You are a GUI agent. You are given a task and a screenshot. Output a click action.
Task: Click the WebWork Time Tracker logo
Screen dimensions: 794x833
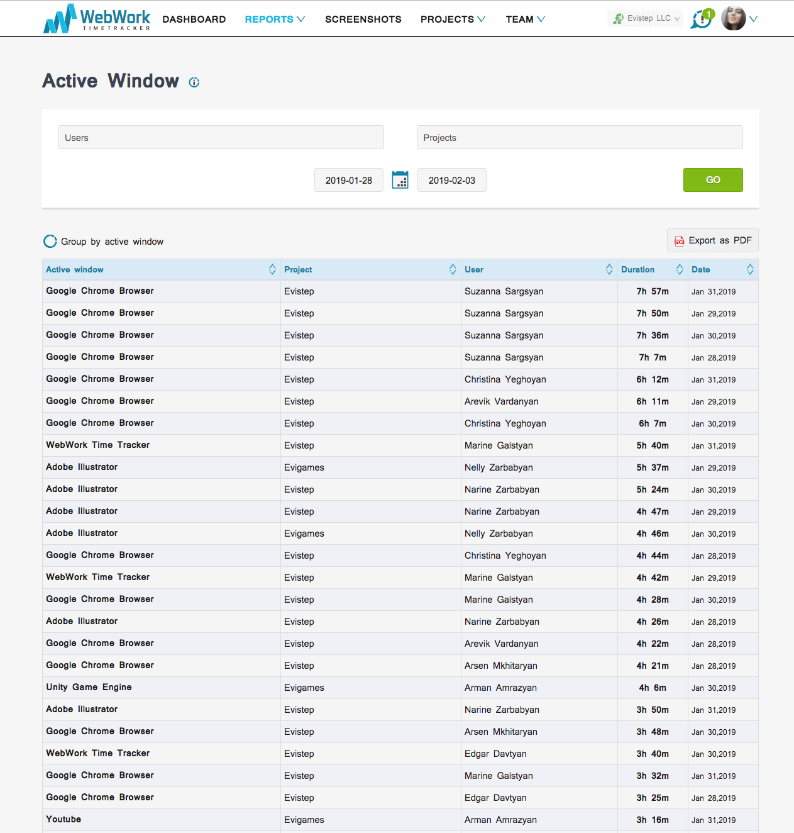97,19
